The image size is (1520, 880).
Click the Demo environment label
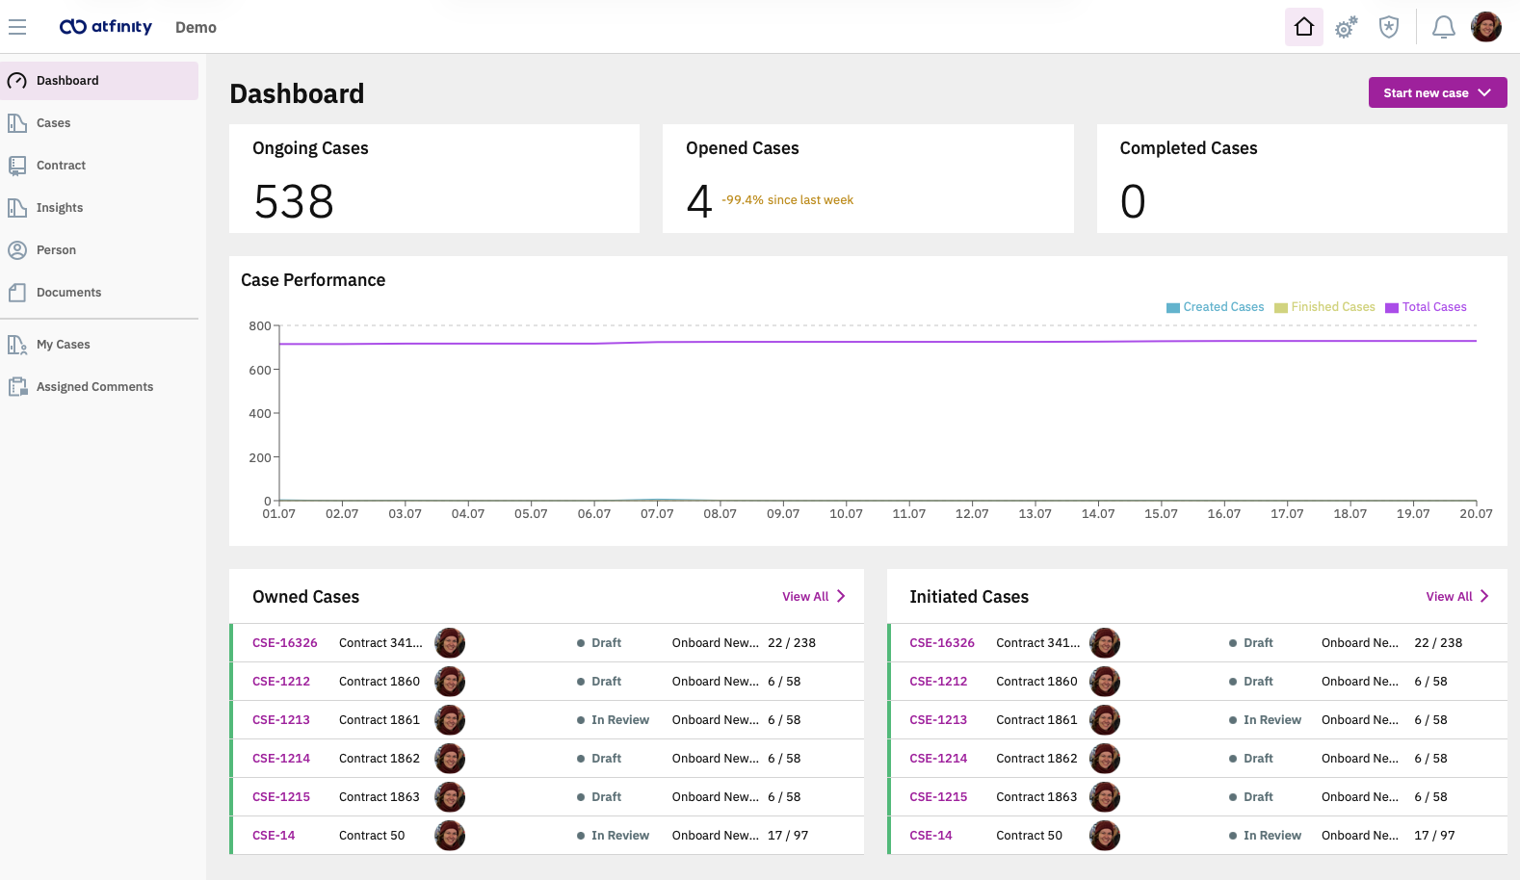[x=196, y=28]
